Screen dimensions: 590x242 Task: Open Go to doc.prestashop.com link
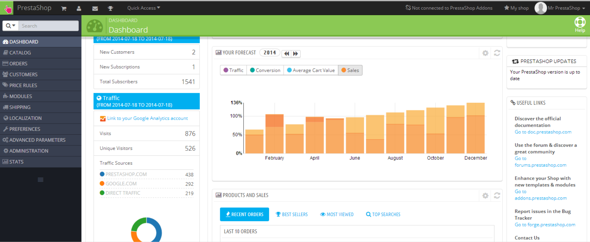pyautogui.click(x=543, y=132)
